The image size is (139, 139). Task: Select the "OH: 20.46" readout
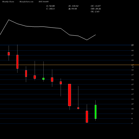96,9
